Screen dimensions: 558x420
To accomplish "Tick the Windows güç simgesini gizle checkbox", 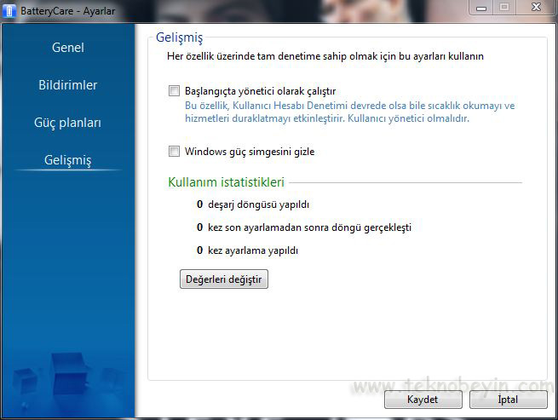I will (x=174, y=152).
